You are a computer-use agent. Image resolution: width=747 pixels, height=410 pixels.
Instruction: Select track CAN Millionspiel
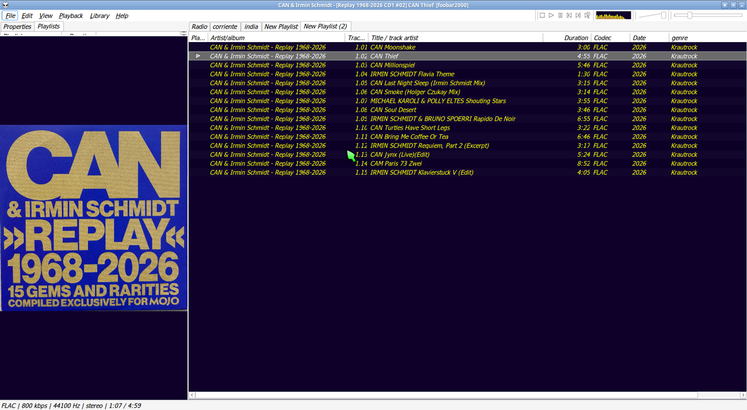467,65
